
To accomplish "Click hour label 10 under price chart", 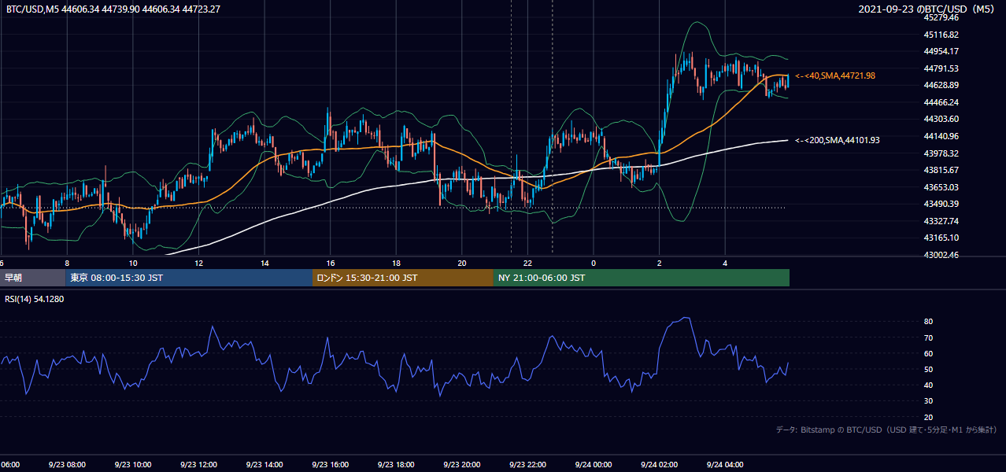I will [x=133, y=264].
